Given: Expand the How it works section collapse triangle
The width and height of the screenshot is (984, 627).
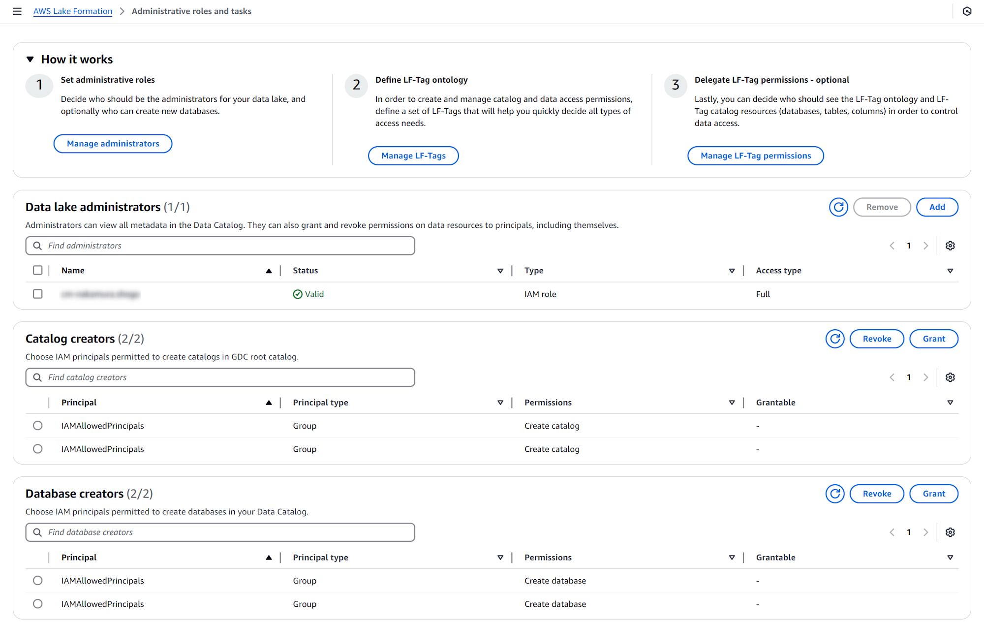Looking at the screenshot, I should pos(30,59).
